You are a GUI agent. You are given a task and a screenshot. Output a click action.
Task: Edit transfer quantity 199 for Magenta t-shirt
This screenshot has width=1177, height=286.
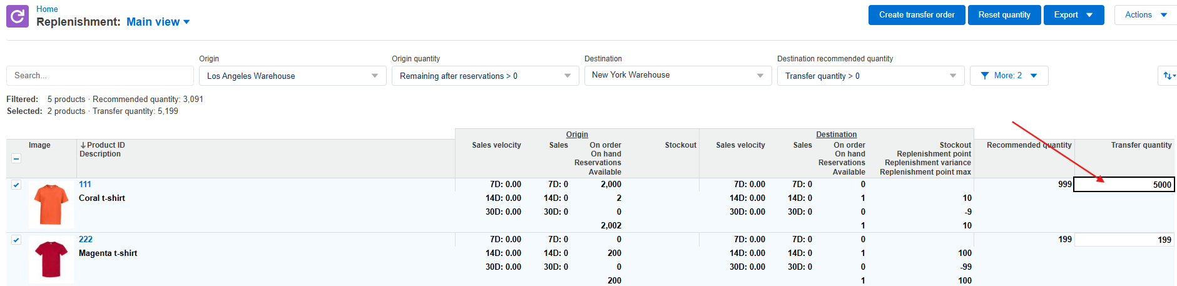coord(1124,240)
